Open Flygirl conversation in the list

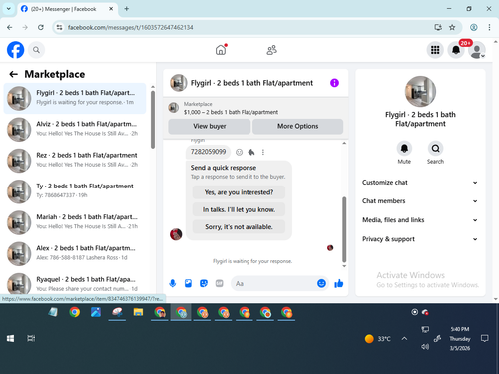75,99
